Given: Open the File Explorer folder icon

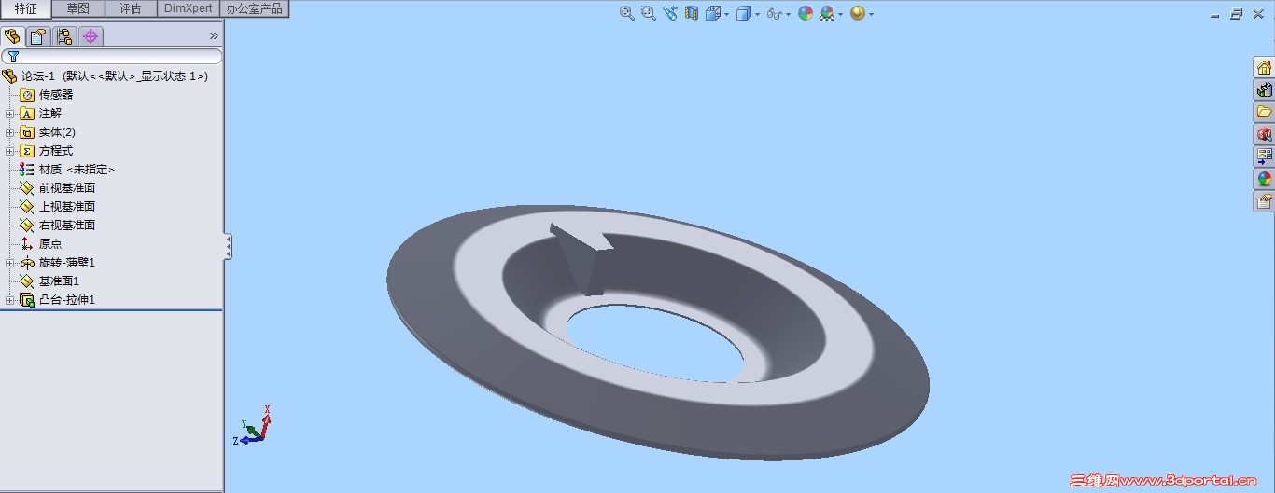Looking at the screenshot, I should tap(1264, 112).
